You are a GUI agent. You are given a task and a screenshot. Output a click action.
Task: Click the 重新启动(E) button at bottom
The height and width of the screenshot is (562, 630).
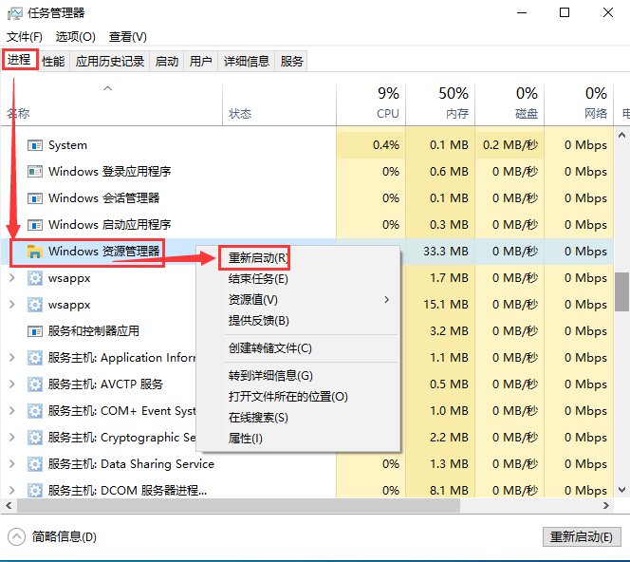(582, 537)
